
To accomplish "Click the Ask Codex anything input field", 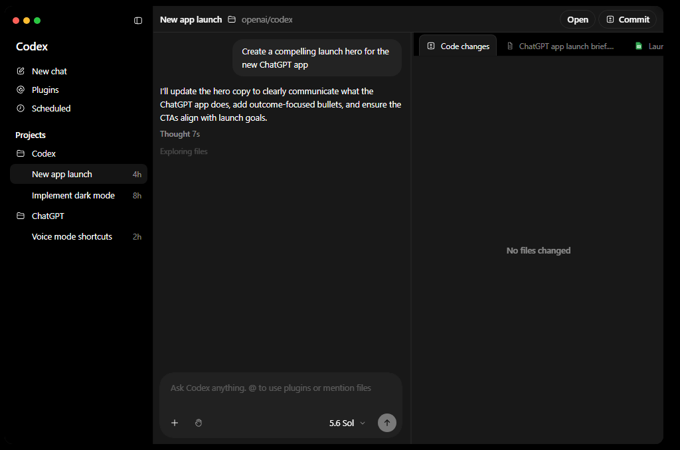I will 281,388.
